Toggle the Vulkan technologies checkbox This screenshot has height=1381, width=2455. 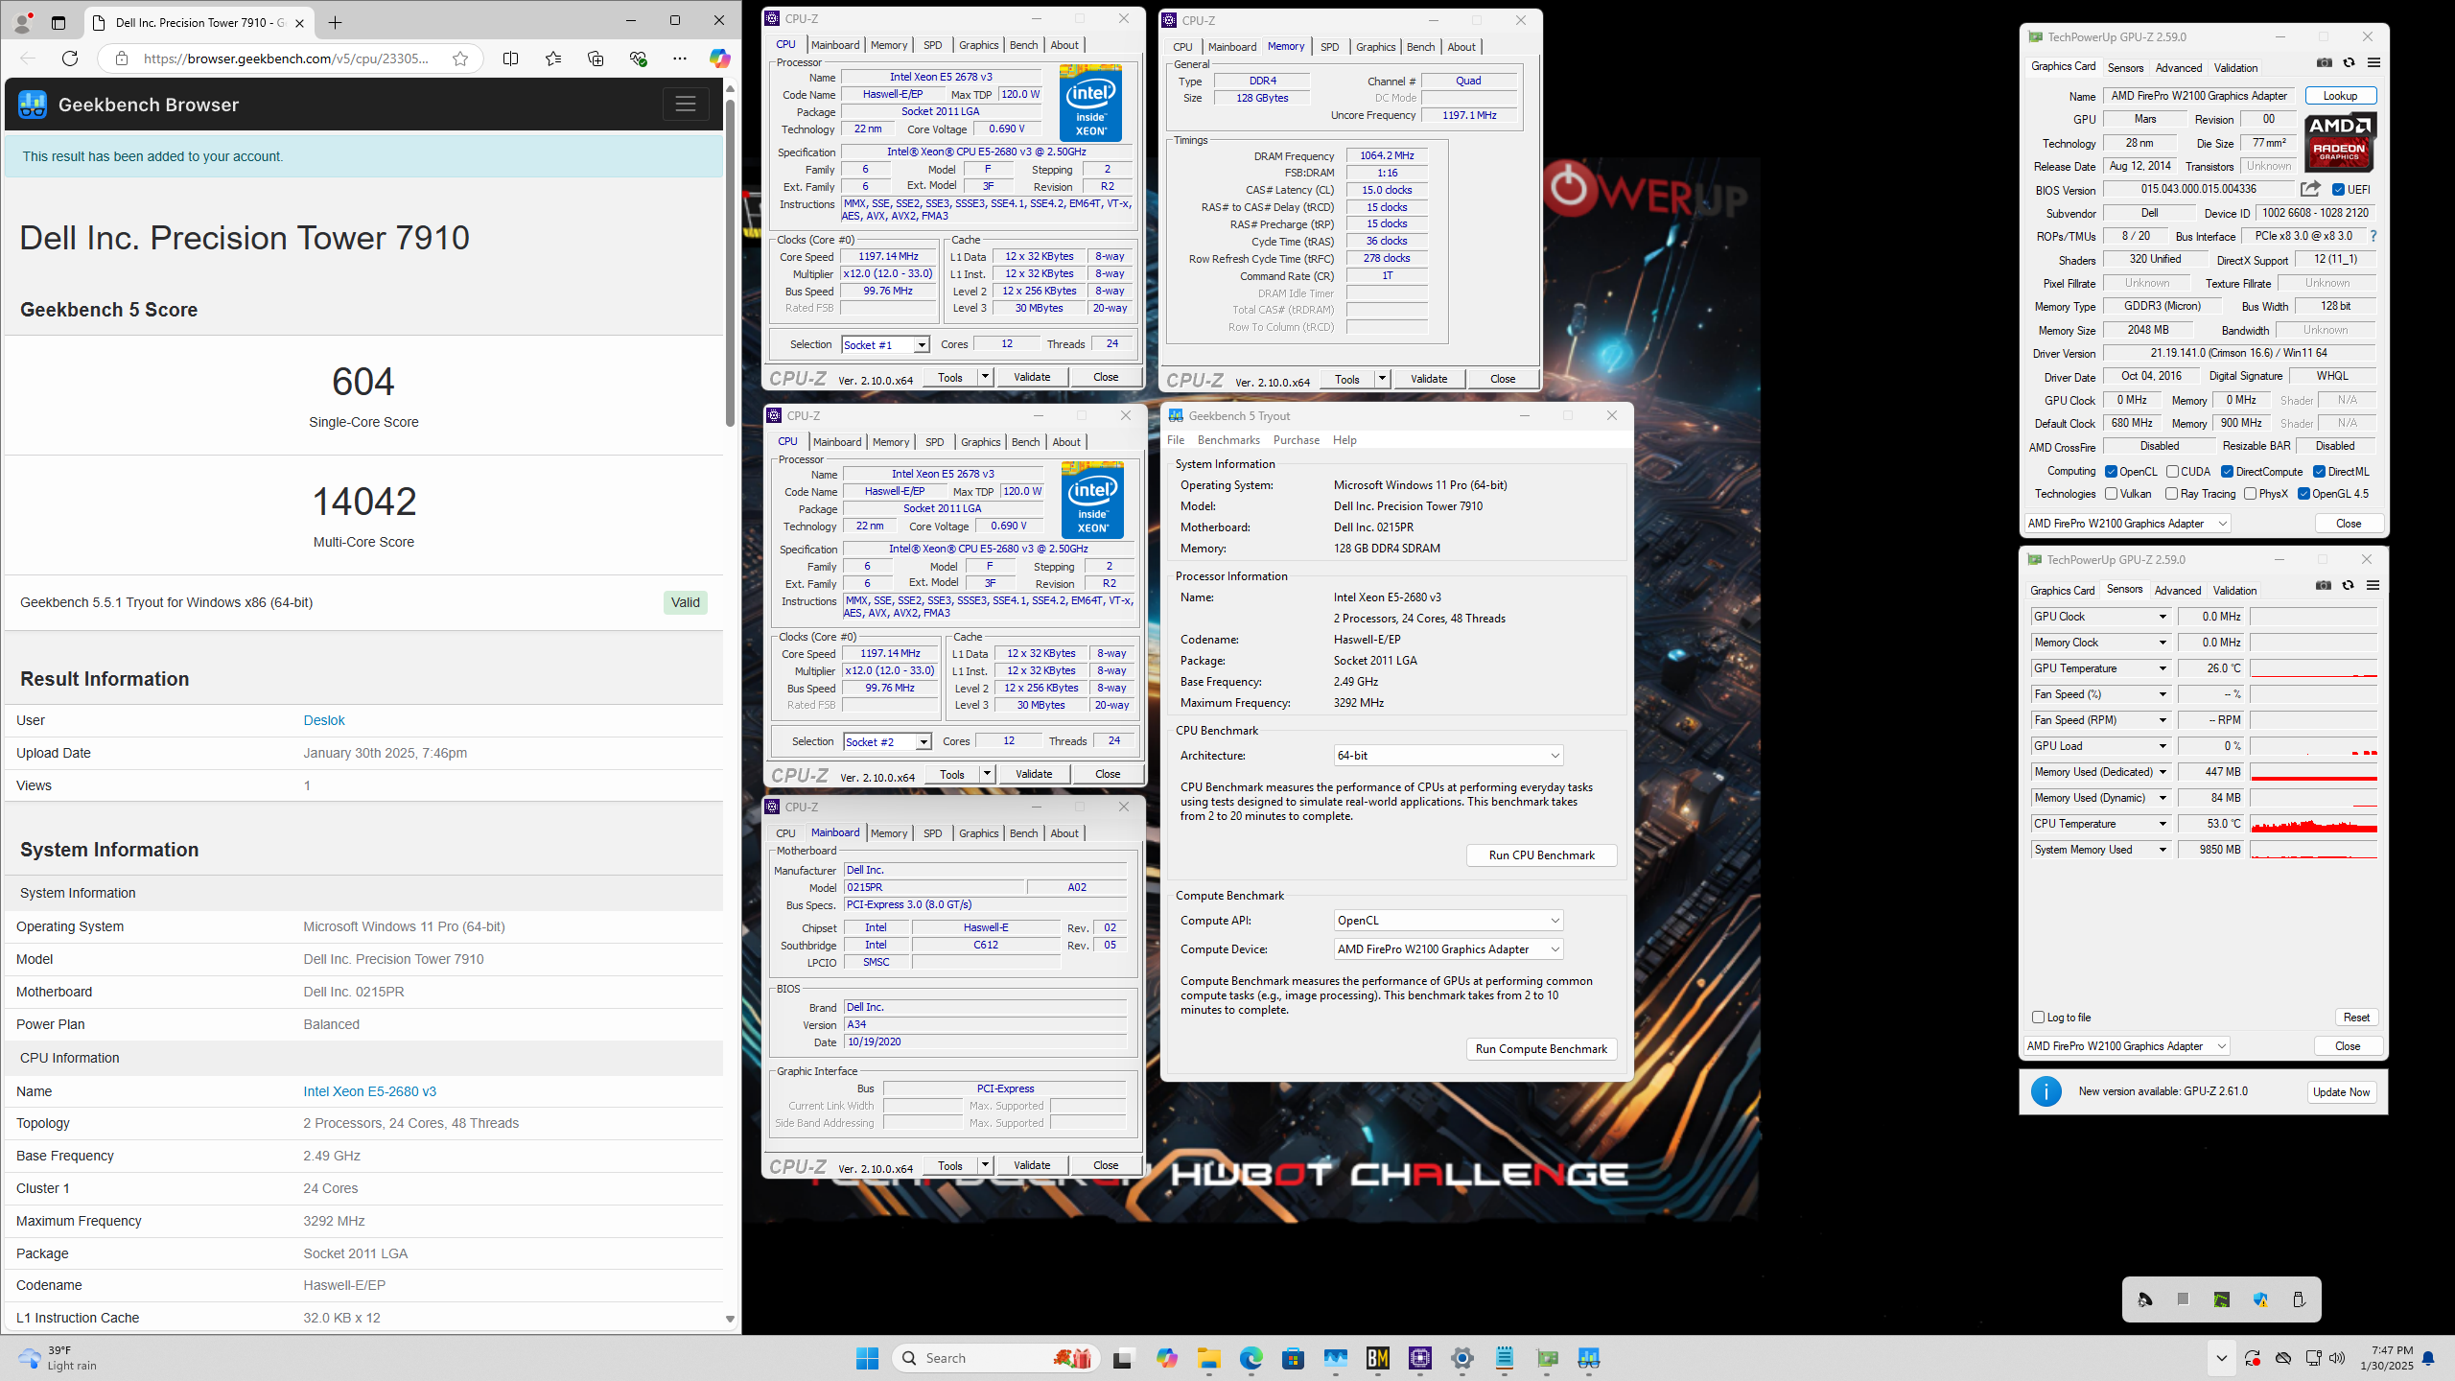(2111, 494)
